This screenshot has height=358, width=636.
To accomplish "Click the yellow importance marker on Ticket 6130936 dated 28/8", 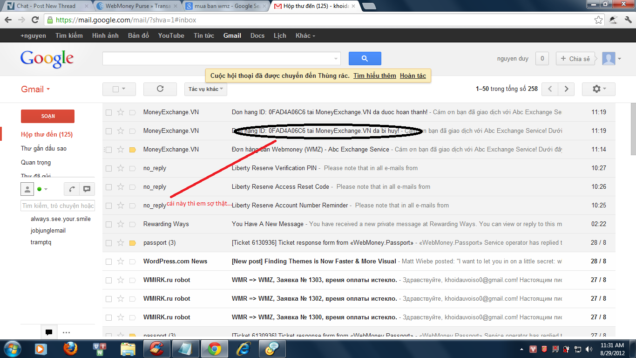I will pos(132,243).
